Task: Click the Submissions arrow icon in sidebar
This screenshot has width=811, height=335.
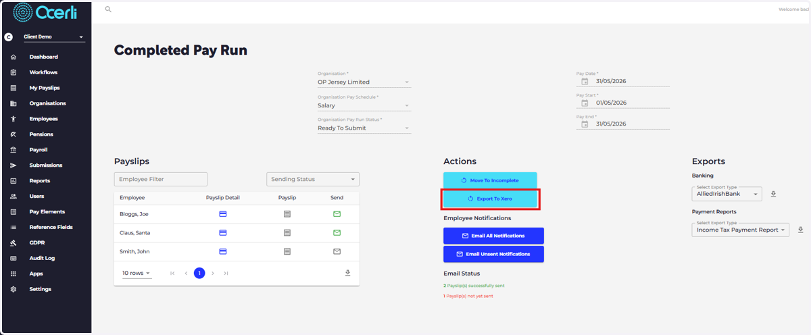Action: coord(14,165)
